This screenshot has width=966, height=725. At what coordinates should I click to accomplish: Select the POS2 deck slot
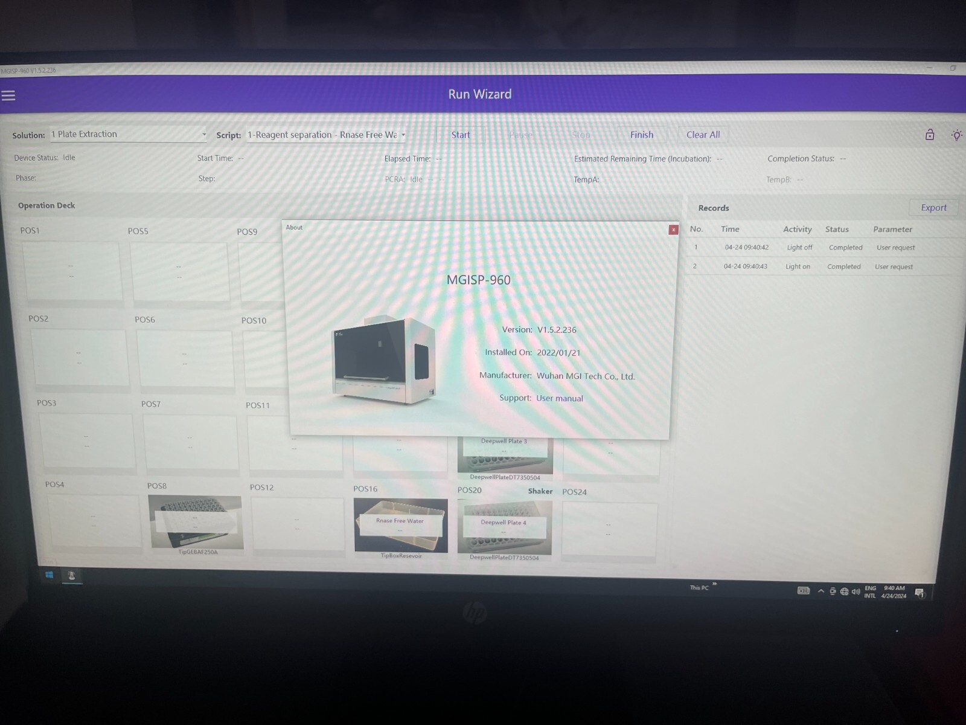[80, 357]
